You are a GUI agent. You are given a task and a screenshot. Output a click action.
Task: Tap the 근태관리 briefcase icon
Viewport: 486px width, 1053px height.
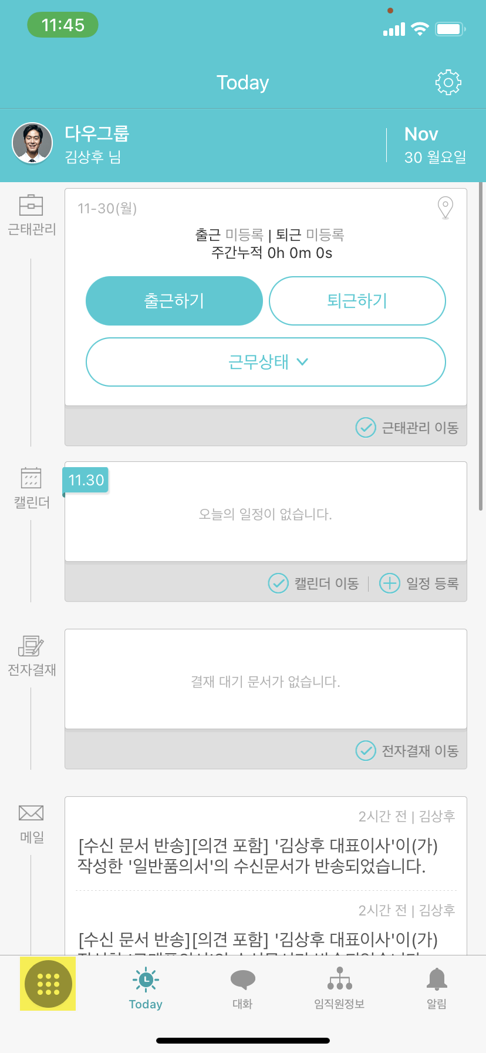point(31,206)
